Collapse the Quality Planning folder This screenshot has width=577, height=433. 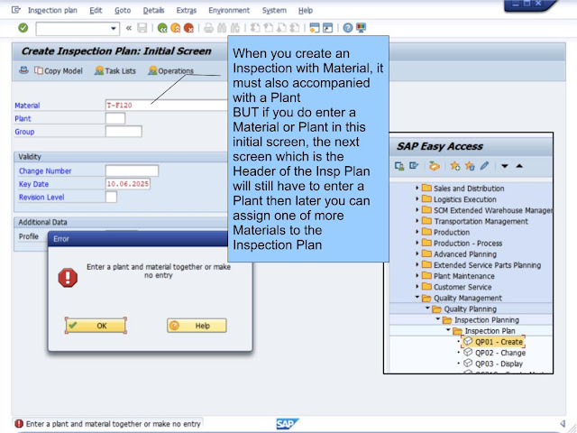pyautogui.click(x=427, y=308)
